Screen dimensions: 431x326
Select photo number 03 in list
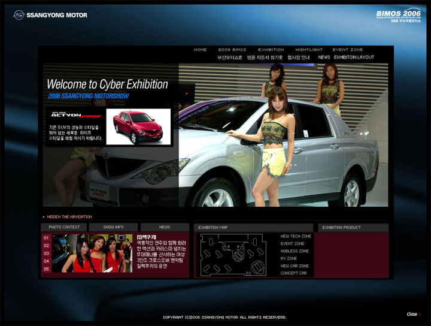point(46,253)
